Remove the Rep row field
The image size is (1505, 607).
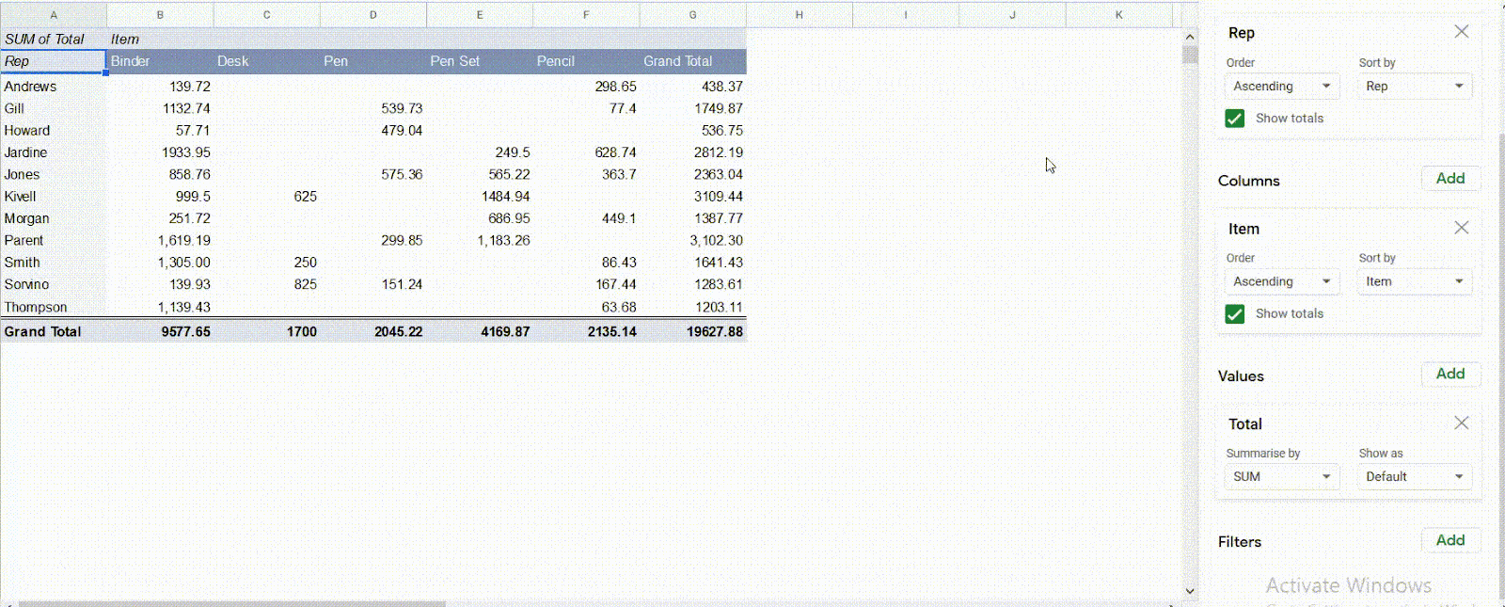[1461, 32]
